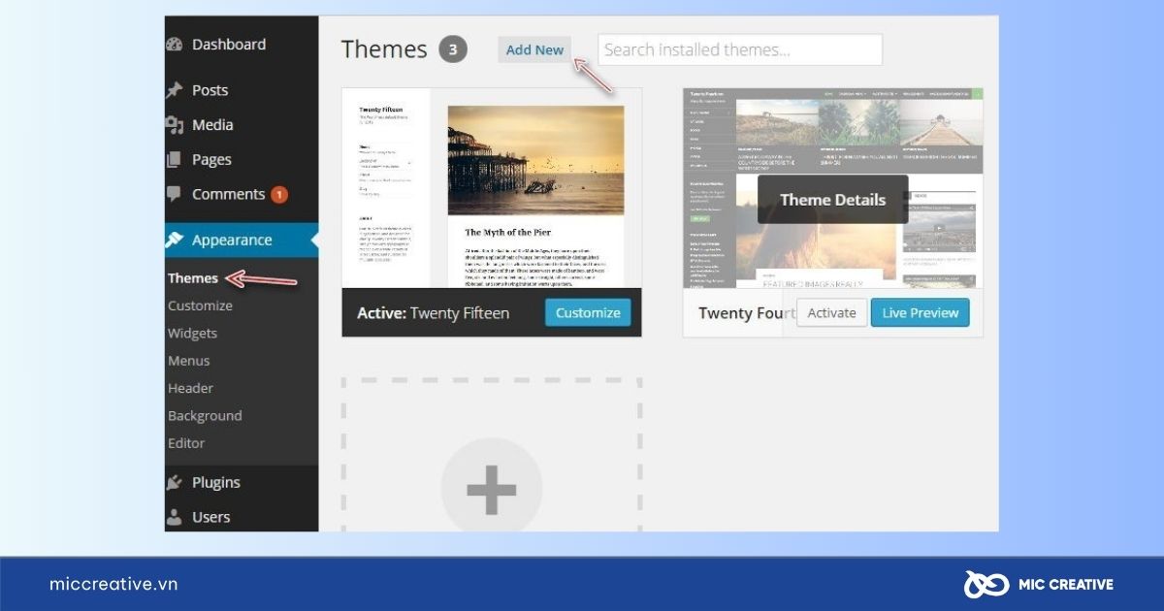Open Widgets submenu item

pos(192,333)
